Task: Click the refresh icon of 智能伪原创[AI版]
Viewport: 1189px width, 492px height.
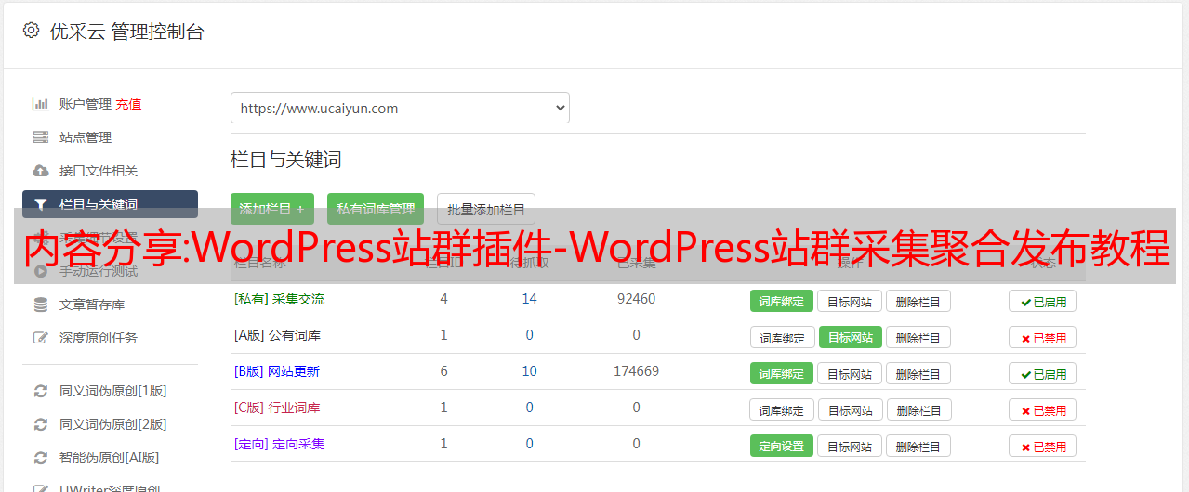Action: (x=40, y=458)
